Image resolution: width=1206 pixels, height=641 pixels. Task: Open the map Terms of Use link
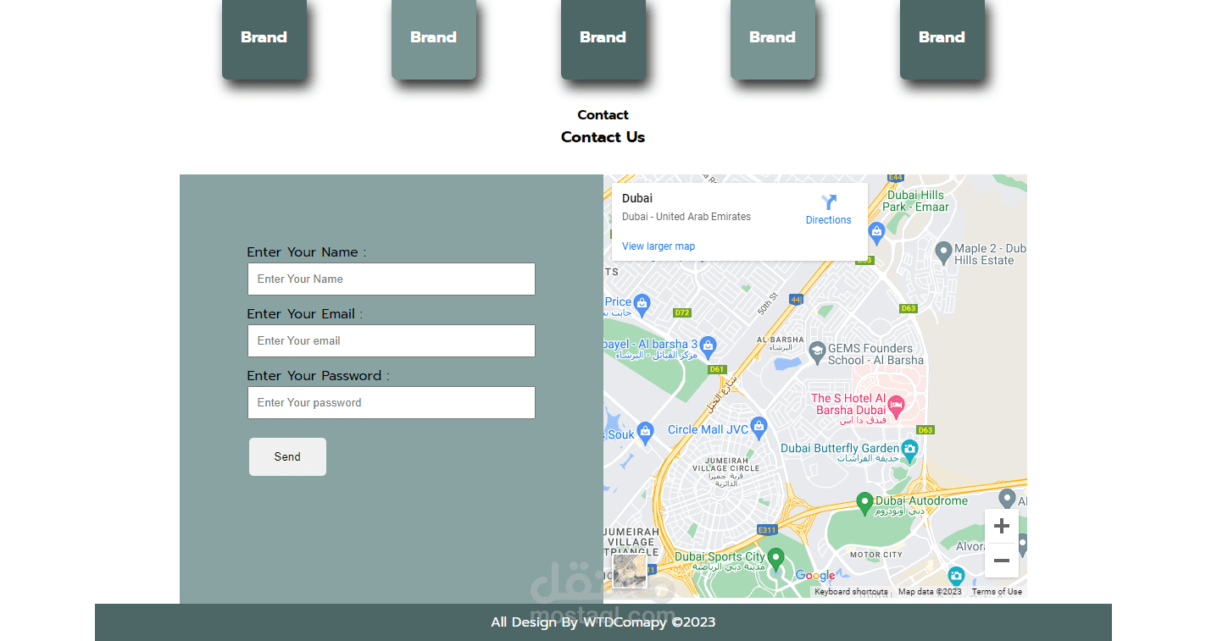coord(997,592)
